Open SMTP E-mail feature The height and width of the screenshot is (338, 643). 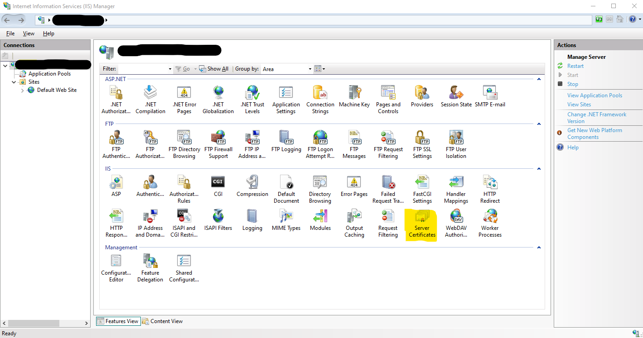tap(490, 96)
